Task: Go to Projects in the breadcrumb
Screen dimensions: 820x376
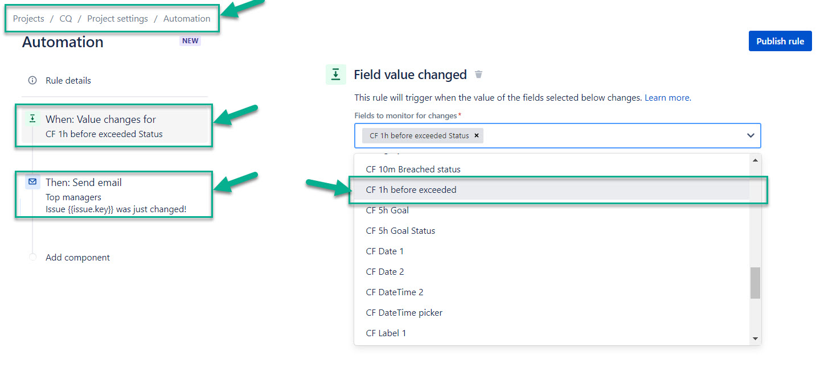Action: (x=28, y=18)
